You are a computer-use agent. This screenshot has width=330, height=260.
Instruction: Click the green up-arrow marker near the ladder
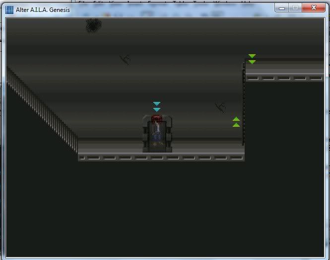pyautogui.click(x=236, y=122)
